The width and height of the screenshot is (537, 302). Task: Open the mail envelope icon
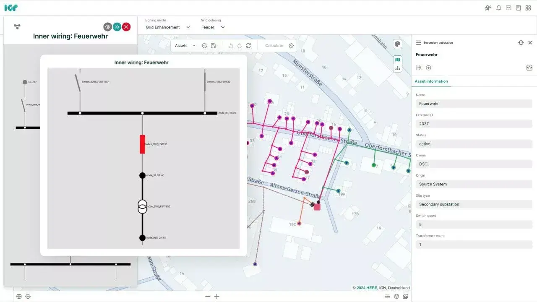click(x=508, y=8)
